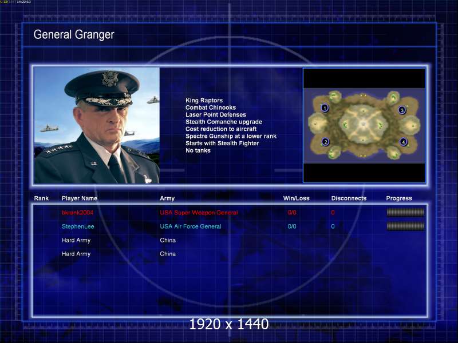The height and width of the screenshot is (343, 458).
Task: Click the Disconnects count for StephenLee
Action: (333, 226)
